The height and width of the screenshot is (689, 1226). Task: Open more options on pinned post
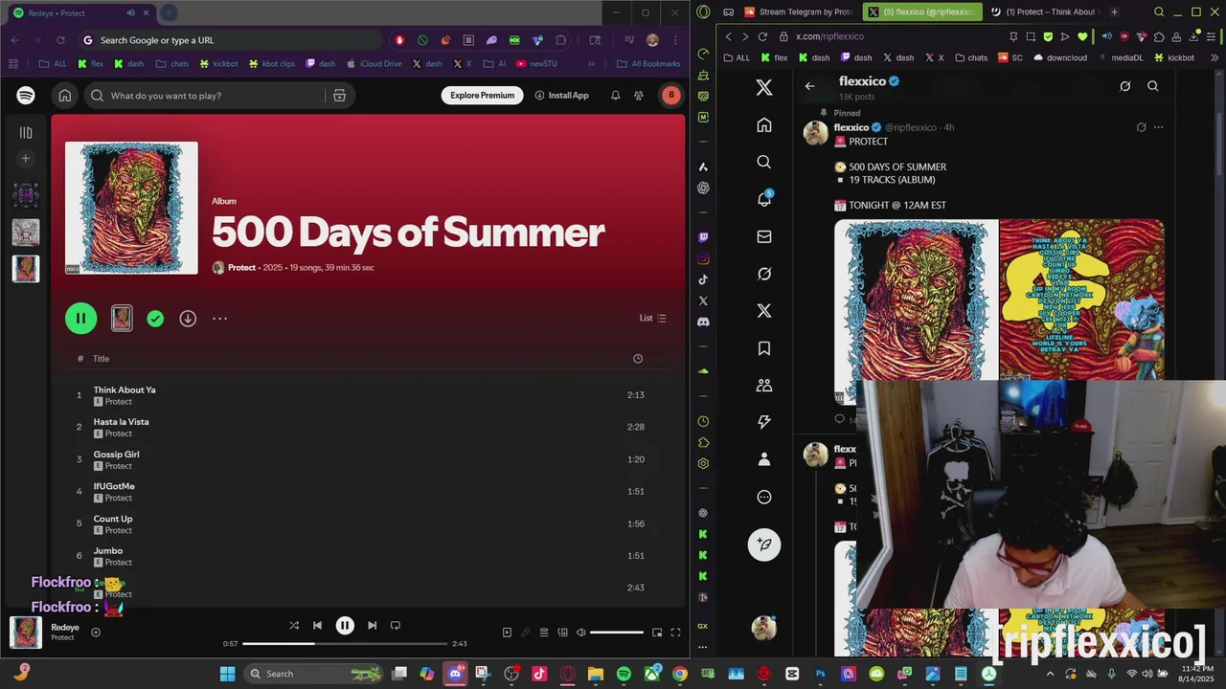1158,127
